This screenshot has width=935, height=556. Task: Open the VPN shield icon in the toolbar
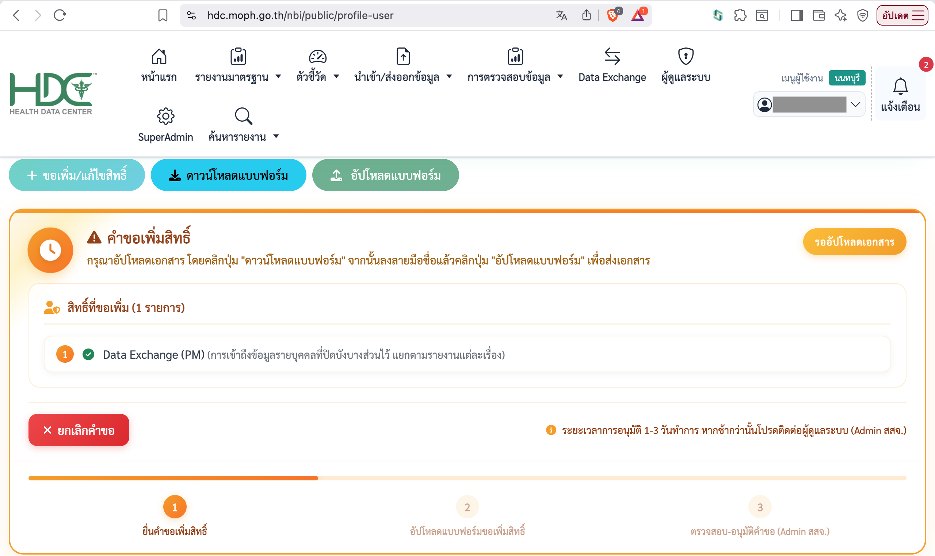(862, 15)
